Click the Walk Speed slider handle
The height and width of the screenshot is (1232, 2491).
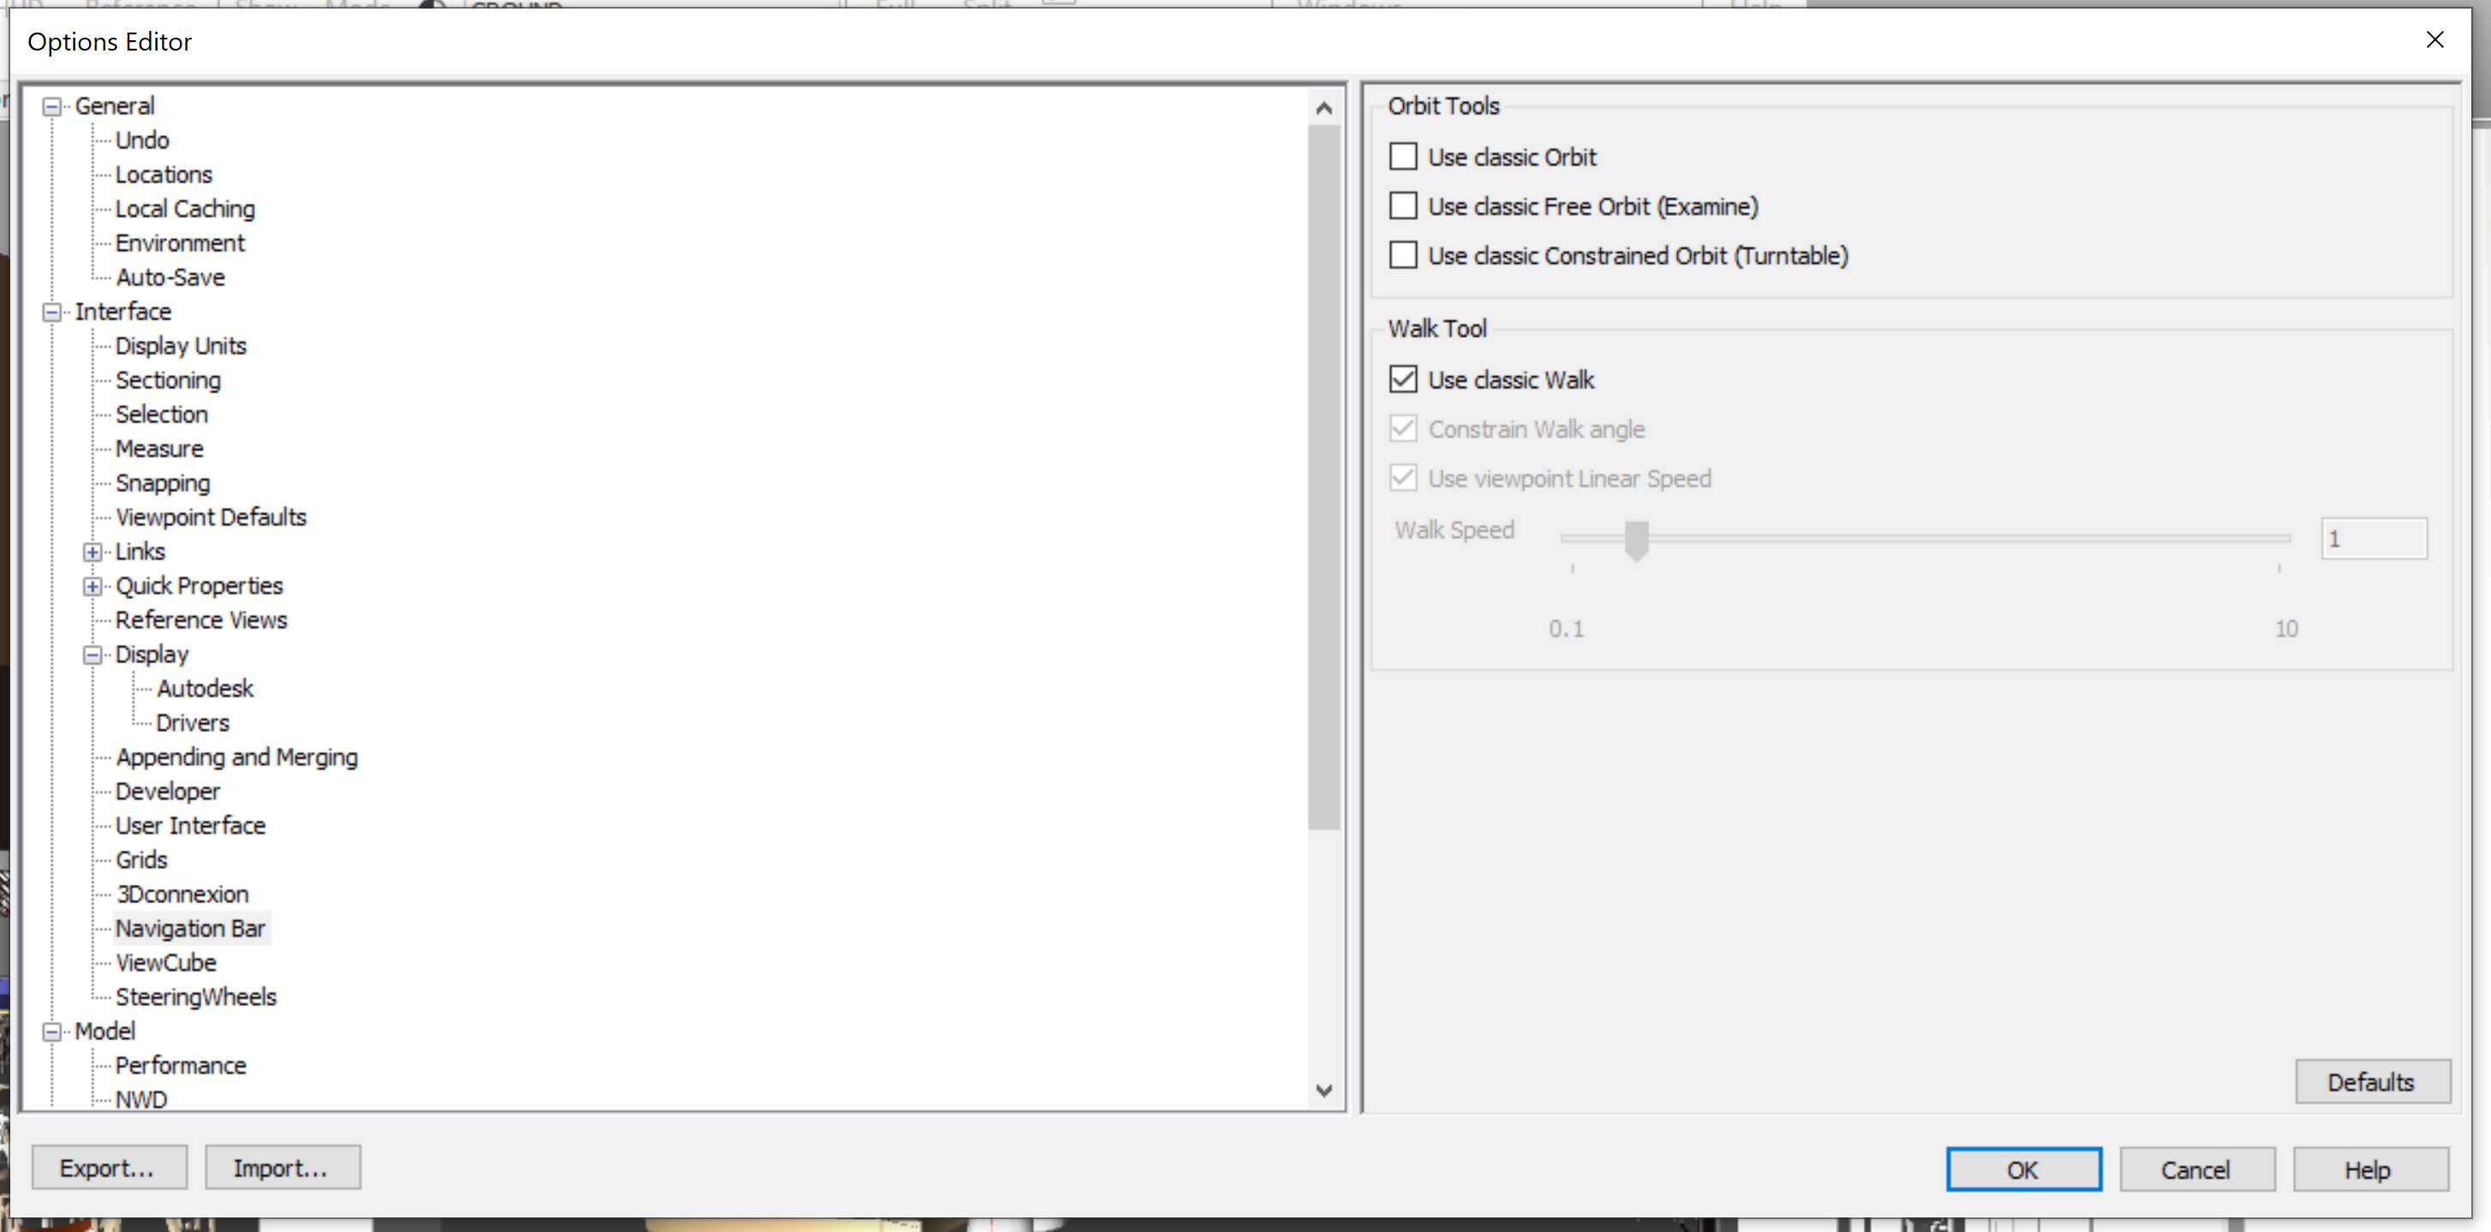1636,540
